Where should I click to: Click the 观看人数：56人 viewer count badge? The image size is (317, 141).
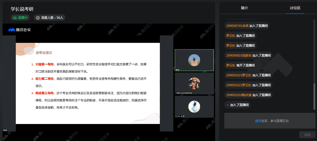[49, 18]
